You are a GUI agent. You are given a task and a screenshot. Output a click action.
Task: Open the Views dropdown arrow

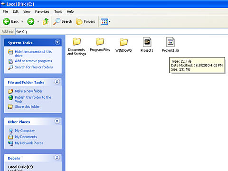pyautogui.click(x=110, y=21)
